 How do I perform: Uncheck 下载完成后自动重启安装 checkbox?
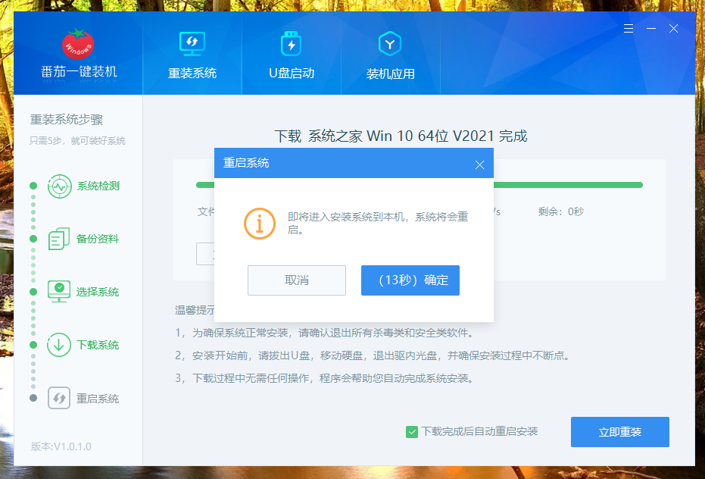point(412,432)
